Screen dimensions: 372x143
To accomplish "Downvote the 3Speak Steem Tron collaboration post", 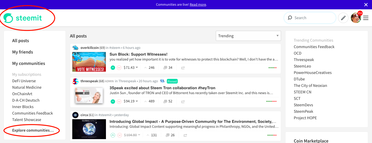I will [x=119, y=101].
